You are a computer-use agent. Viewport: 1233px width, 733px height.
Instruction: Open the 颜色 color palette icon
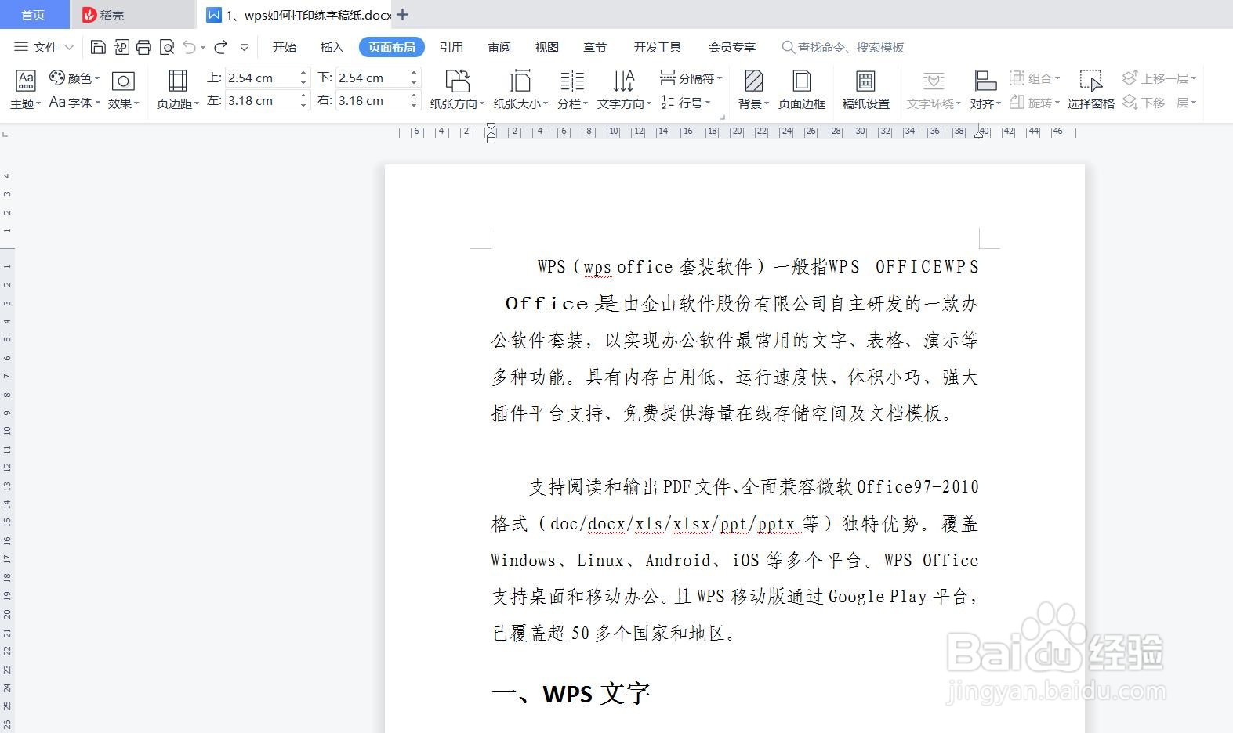[57, 78]
